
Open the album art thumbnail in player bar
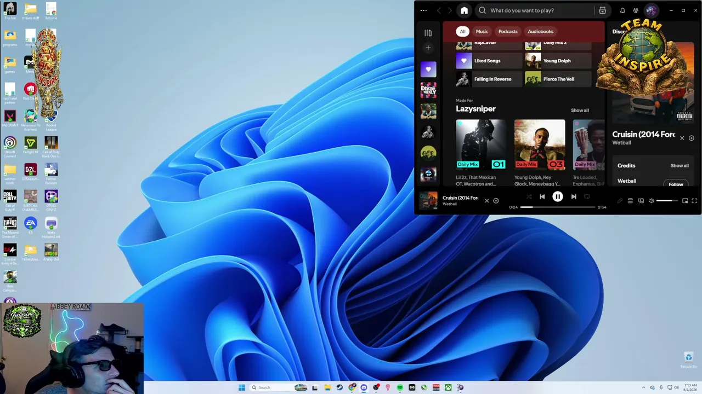[x=429, y=201]
